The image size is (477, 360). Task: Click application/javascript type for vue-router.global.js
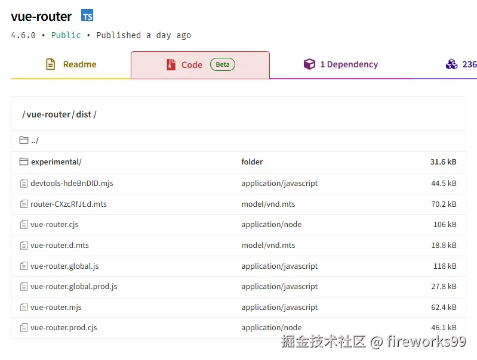tap(279, 266)
